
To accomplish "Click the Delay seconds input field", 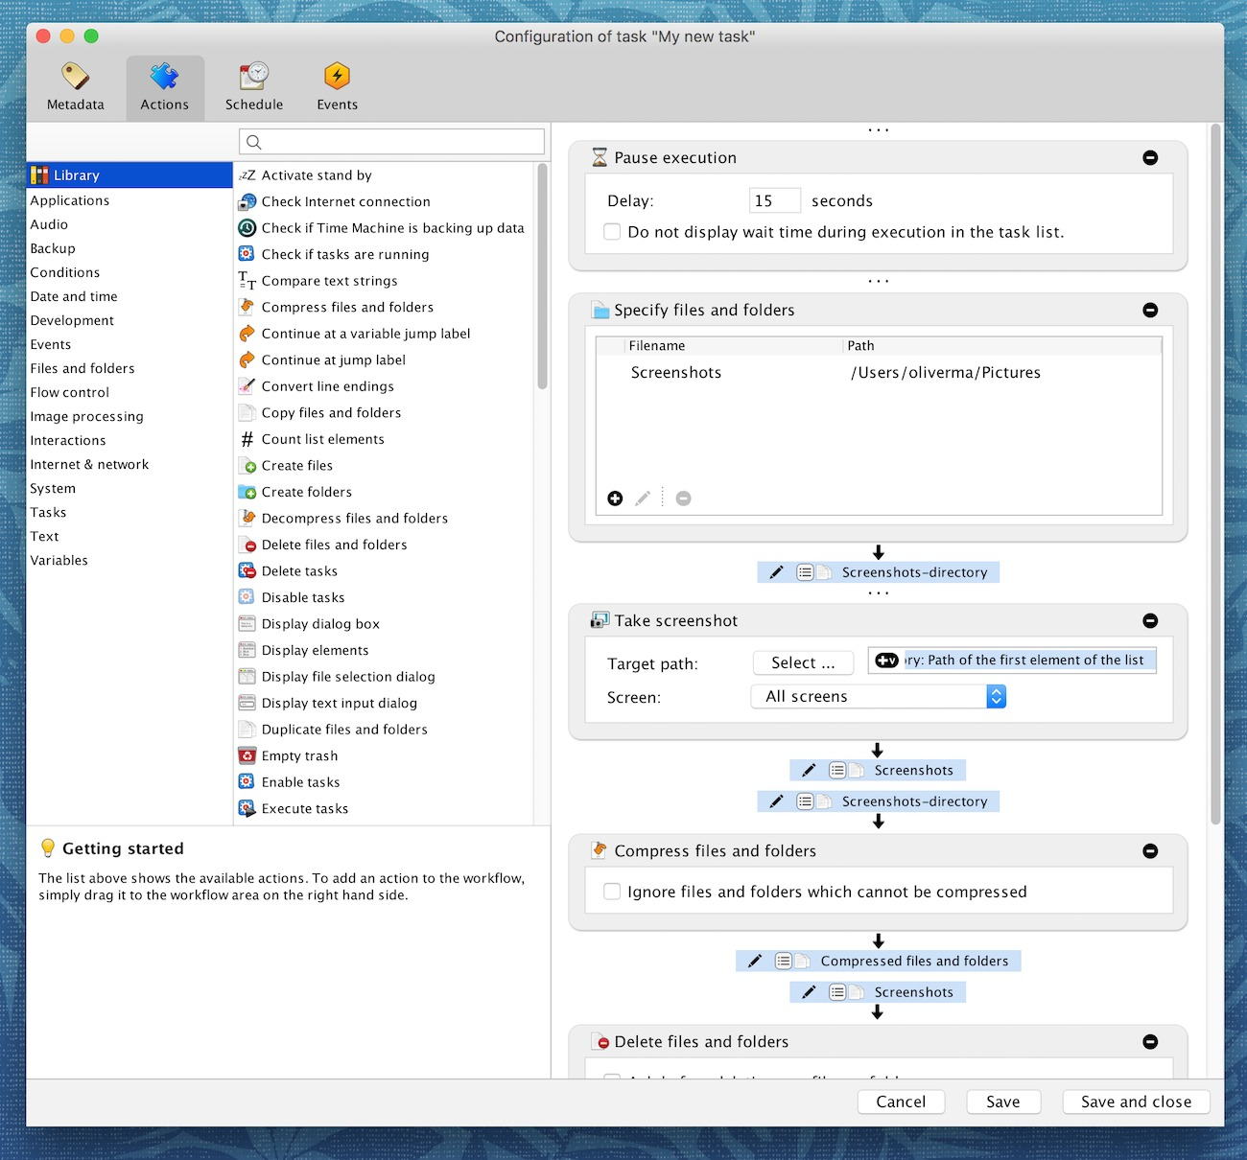I will click(774, 201).
